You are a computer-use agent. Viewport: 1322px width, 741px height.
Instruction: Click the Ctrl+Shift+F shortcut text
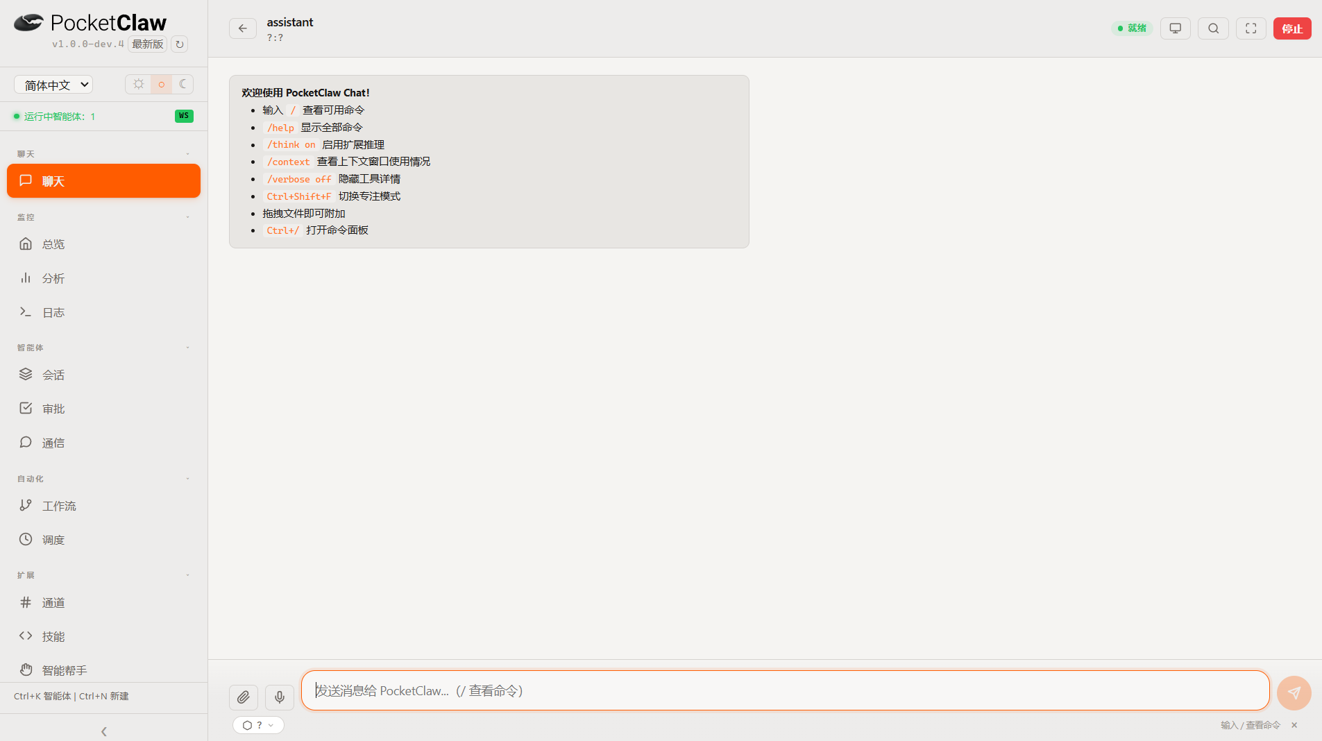[299, 196]
